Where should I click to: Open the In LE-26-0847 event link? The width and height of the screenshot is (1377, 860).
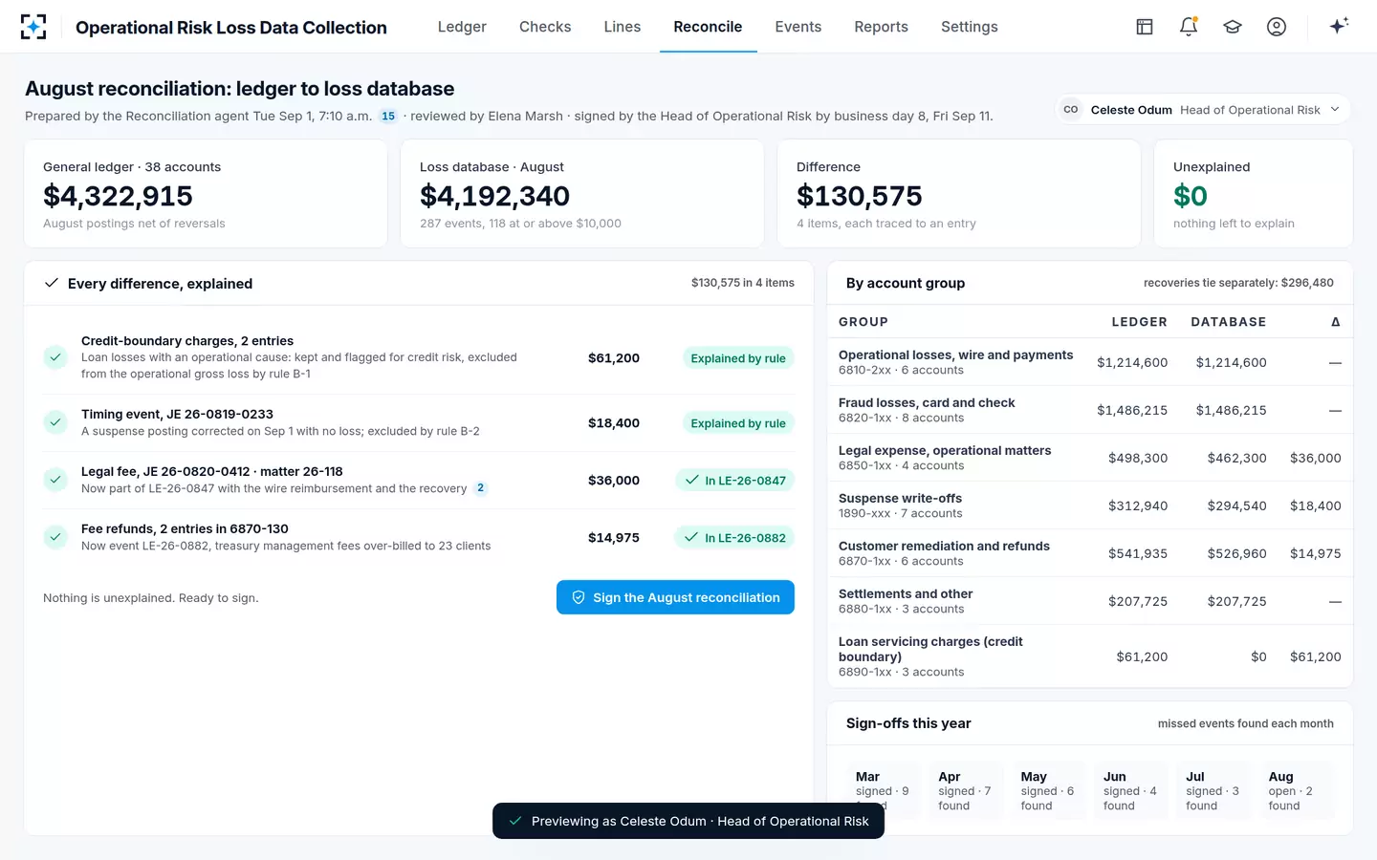pos(734,481)
